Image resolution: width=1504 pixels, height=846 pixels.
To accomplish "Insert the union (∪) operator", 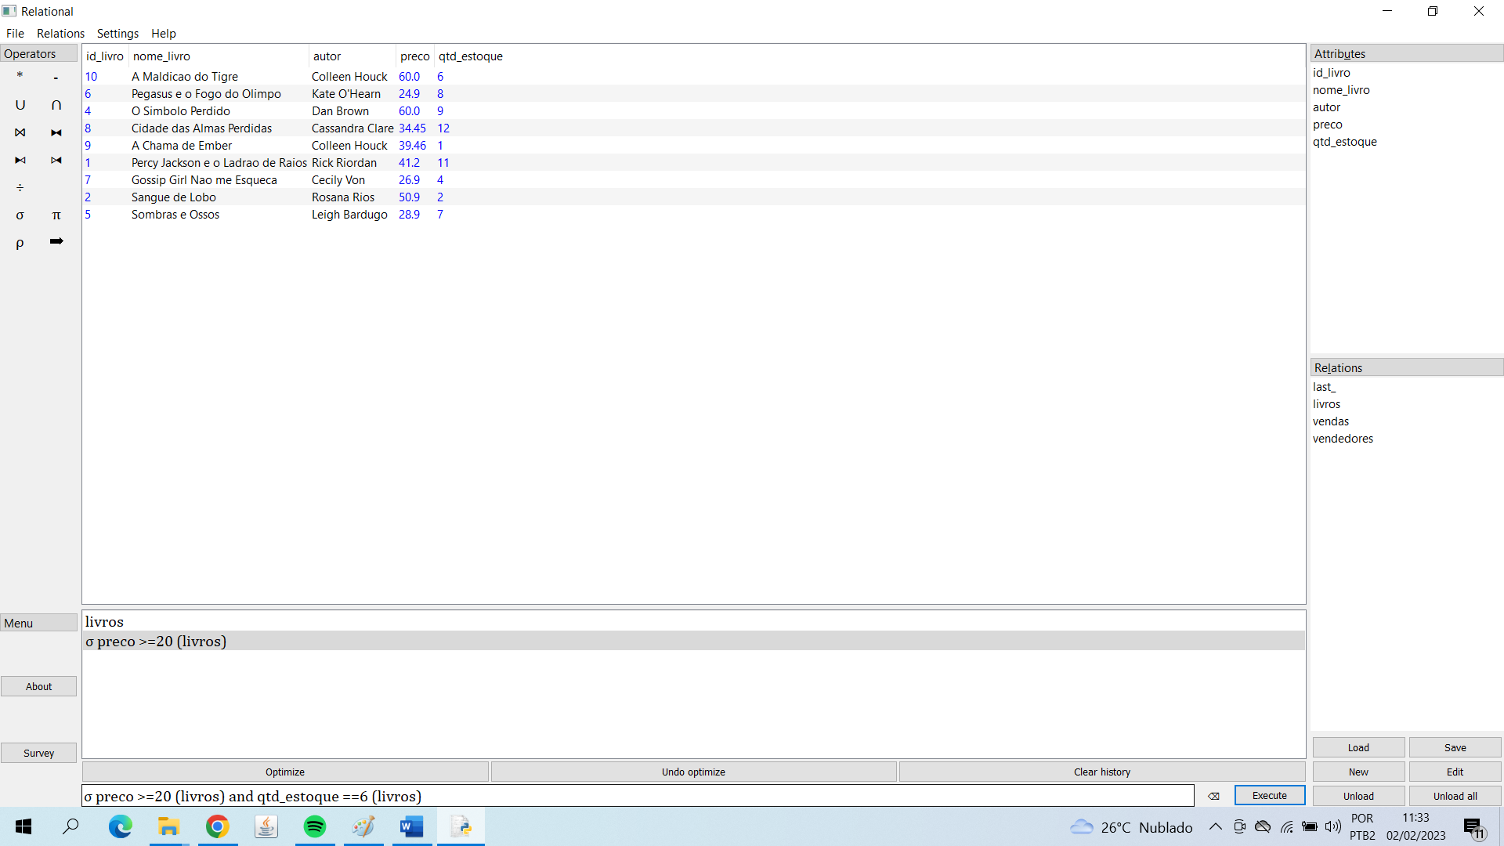I will (x=20, y=104).
